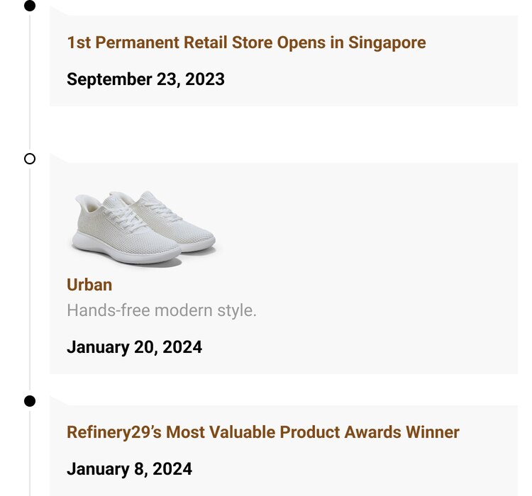Click the January 20, 2024 date

coord(134,347)
